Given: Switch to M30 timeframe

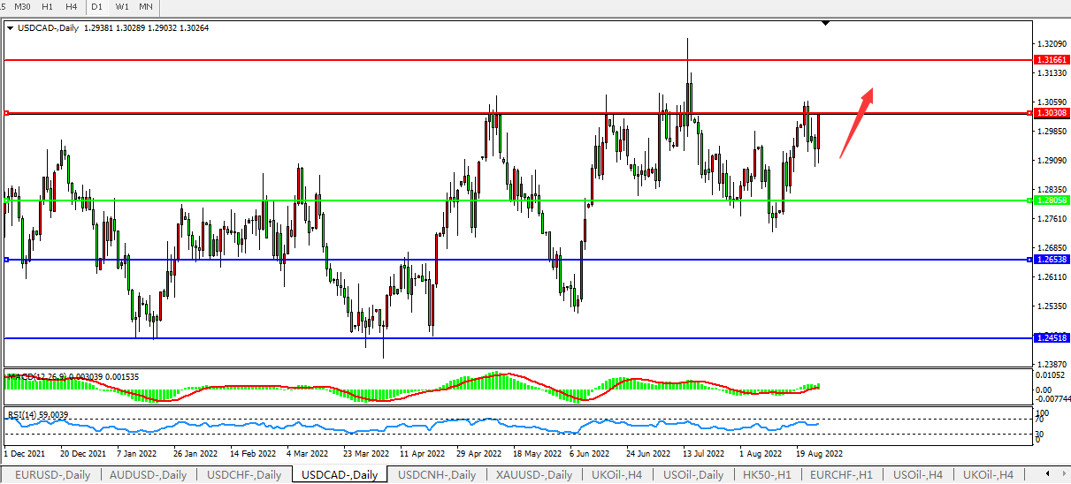Looking at the screenshot, I should pyautogui.click(x=23, y=6).
